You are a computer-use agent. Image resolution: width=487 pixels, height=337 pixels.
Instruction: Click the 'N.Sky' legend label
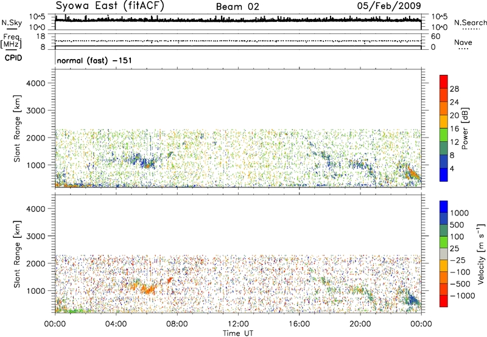pos(12,23)
